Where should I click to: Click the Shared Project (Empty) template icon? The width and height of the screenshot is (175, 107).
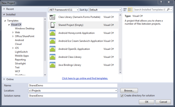coord(53,25)
